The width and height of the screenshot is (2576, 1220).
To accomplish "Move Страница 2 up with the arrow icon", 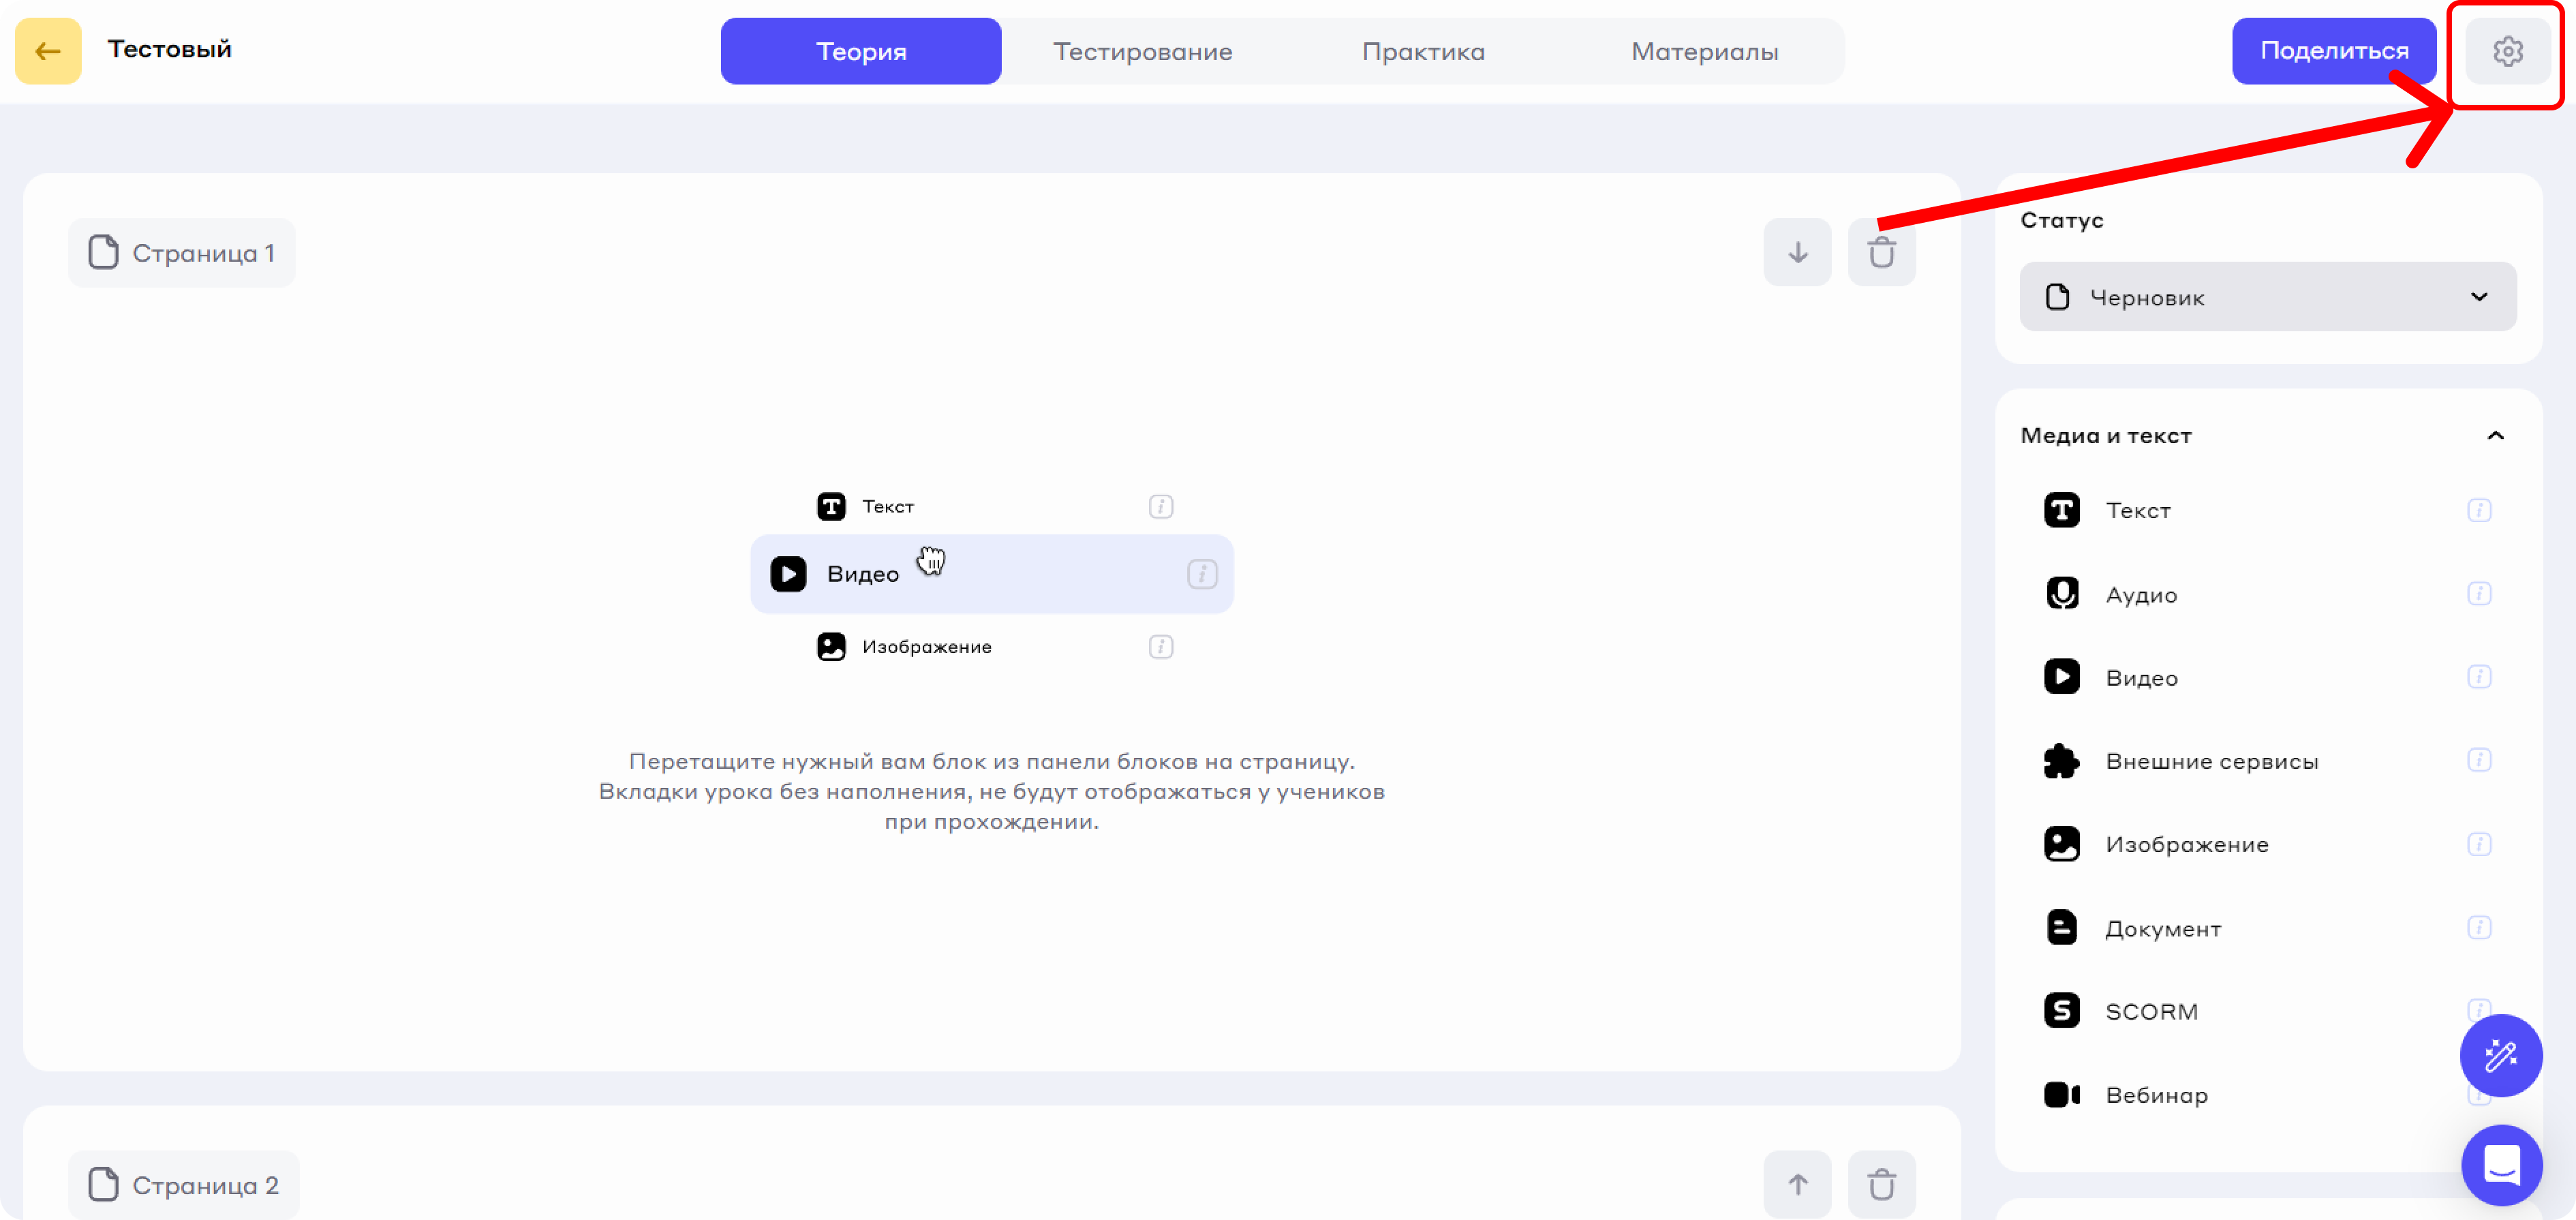I will pyautogui.click(x=1797, y=1184).
